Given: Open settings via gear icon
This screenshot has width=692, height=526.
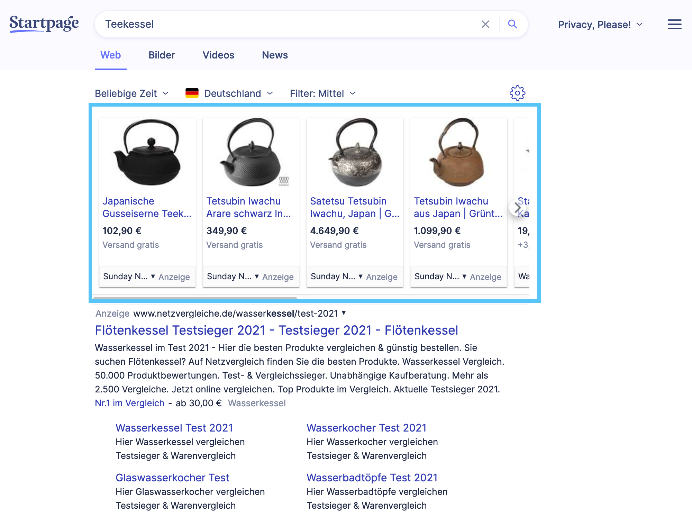Looking at the screenshot, I should coord(517,93).
